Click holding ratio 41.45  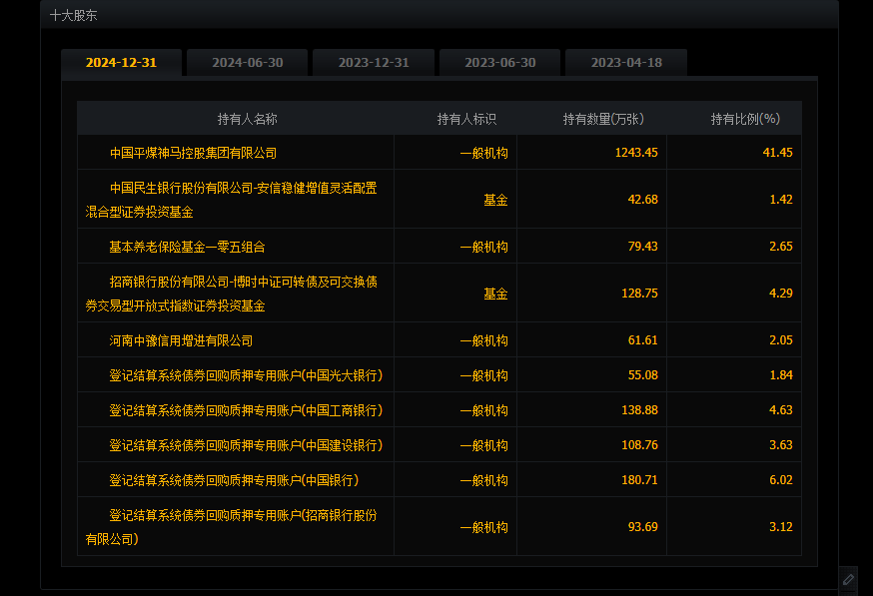[x=778, y=153]
